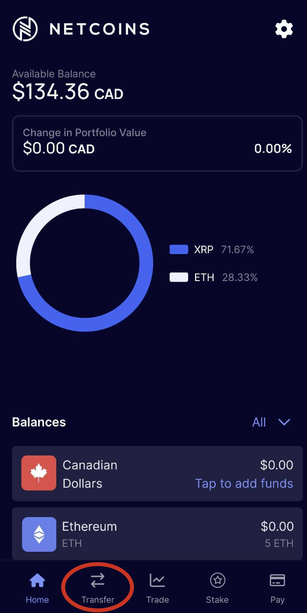Tap the Canadian maple leaf icon

tap(39, 473)
